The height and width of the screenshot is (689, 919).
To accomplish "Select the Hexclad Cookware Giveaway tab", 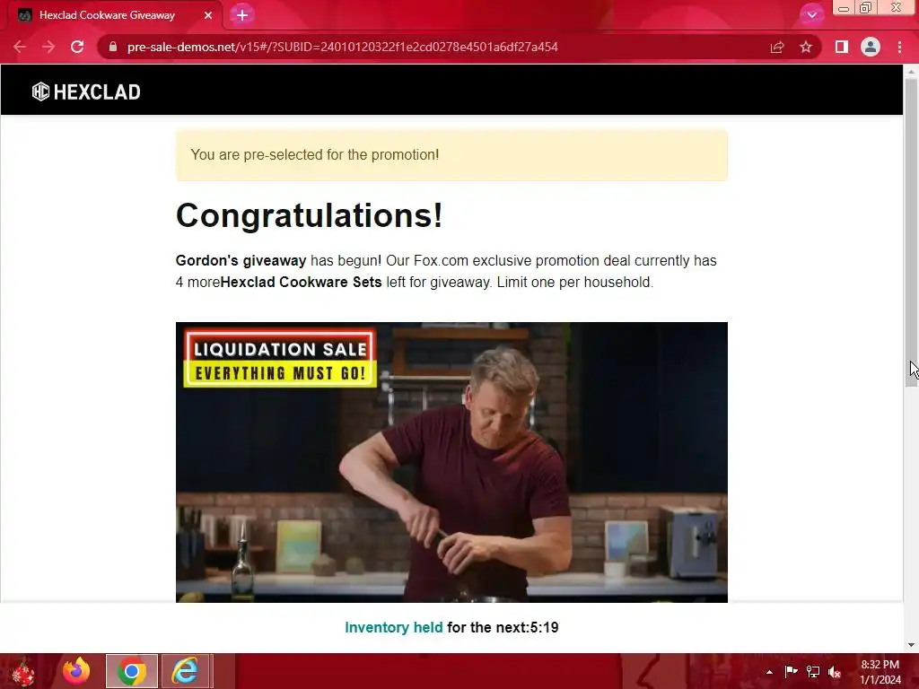I will [115, 15].
